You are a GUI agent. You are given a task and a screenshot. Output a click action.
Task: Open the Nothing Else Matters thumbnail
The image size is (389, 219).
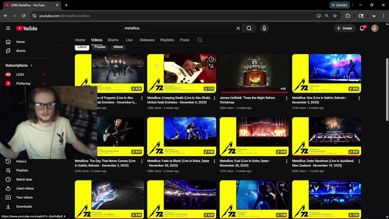pyautogui.click(x=182, y=200)
